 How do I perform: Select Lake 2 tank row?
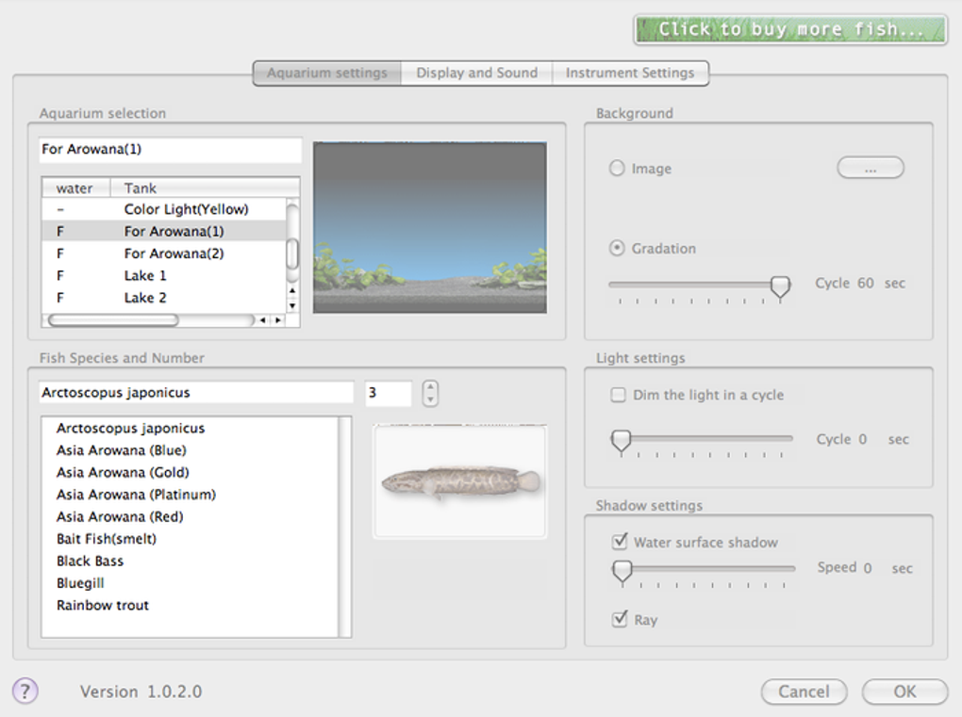pyautogui.click(x=164, y=298)
